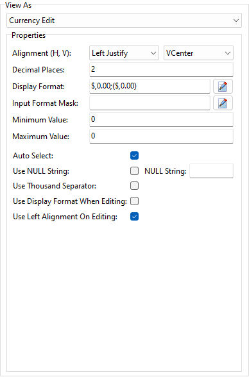
Task: Click the Input Format Mask label
Action: coord(45,103)
